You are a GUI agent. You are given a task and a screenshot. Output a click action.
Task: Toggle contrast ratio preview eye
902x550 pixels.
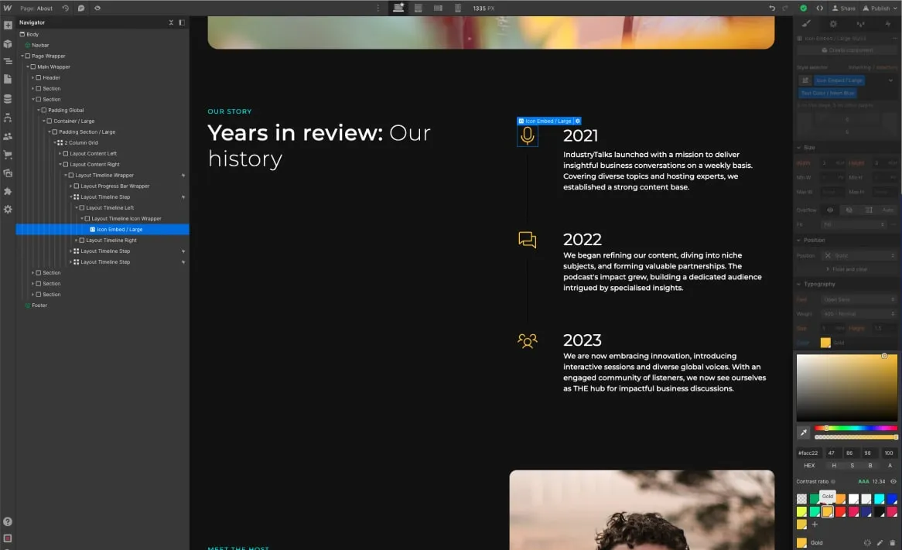pos(893,481)
